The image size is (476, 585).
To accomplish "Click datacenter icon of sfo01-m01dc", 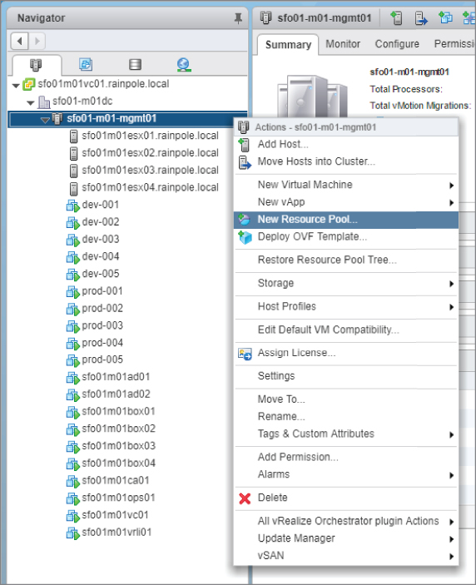I will [44, 102].
